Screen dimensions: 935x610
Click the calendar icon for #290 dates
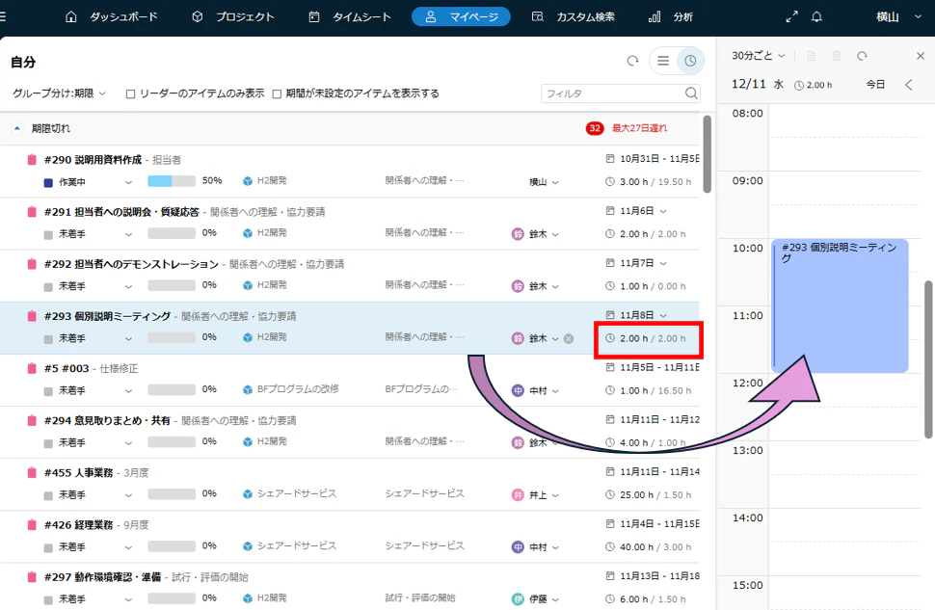click(x=610, y=159)
